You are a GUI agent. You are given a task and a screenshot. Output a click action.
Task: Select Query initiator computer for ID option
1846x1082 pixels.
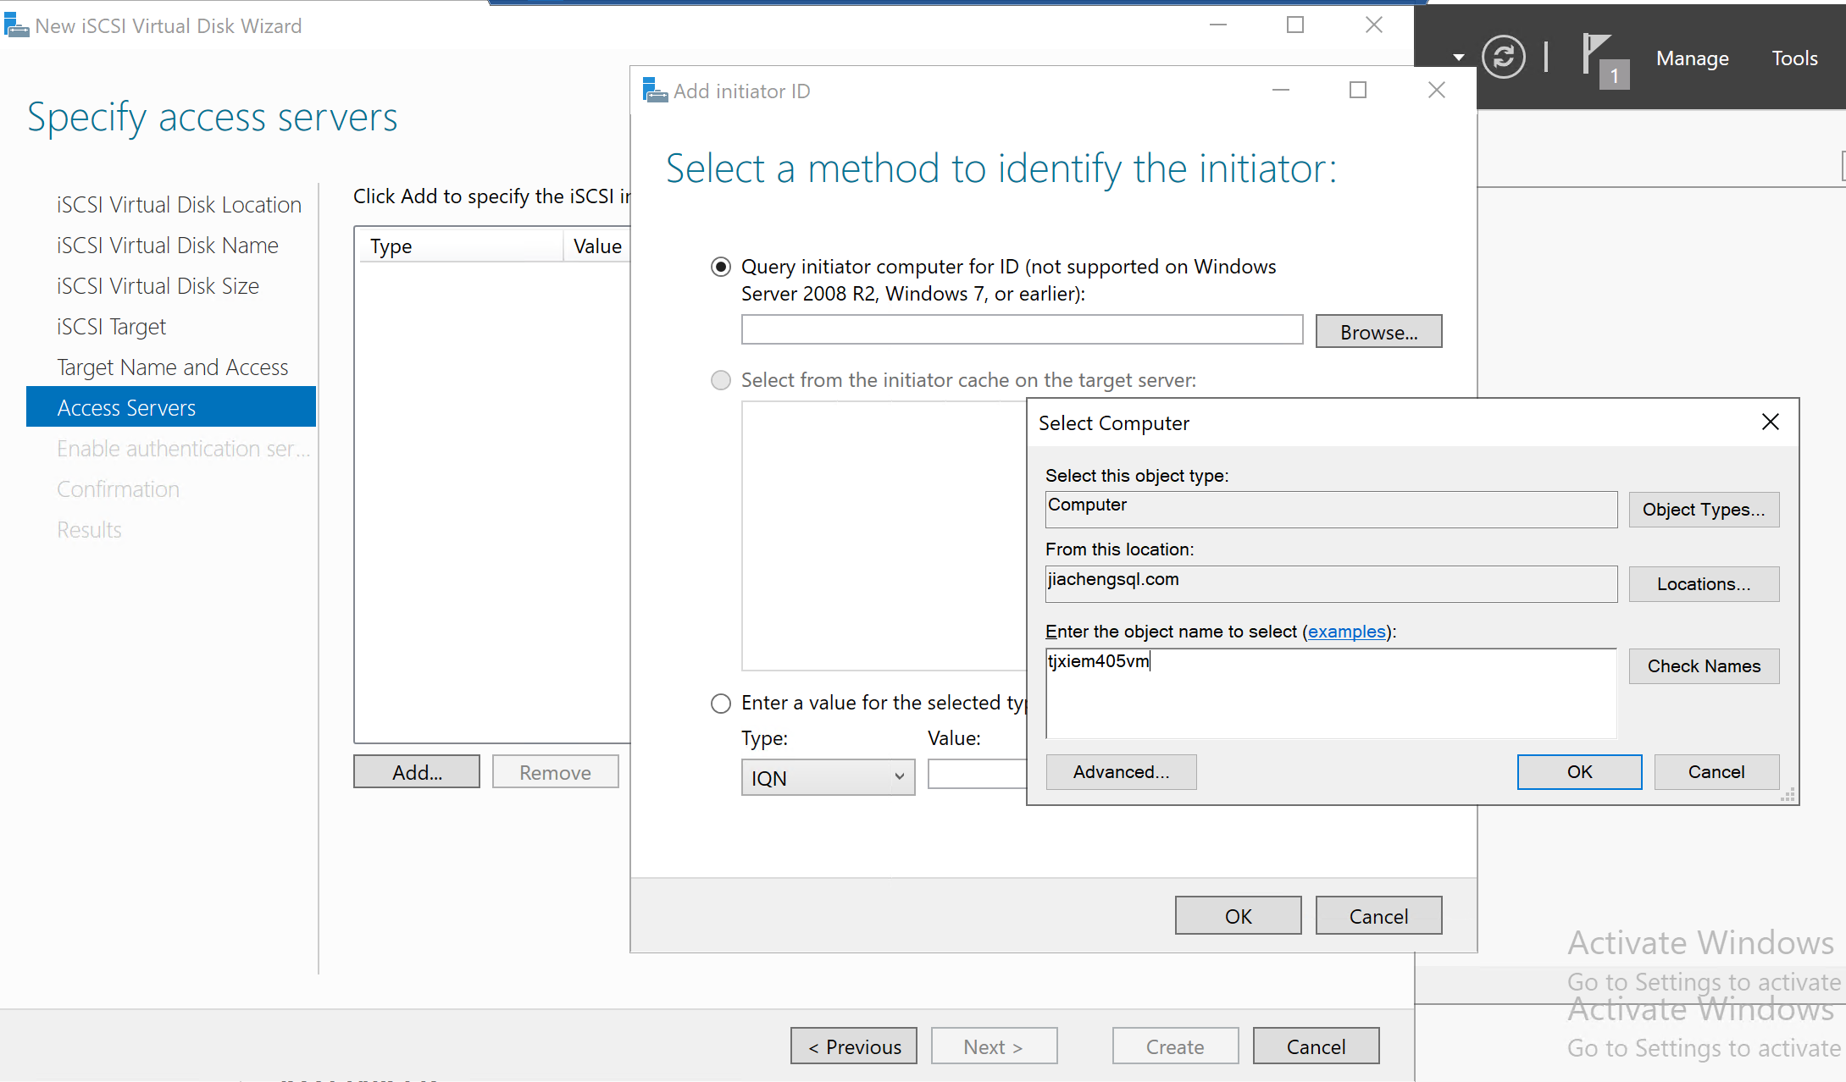pyautogui.click(x=721, y=268)
